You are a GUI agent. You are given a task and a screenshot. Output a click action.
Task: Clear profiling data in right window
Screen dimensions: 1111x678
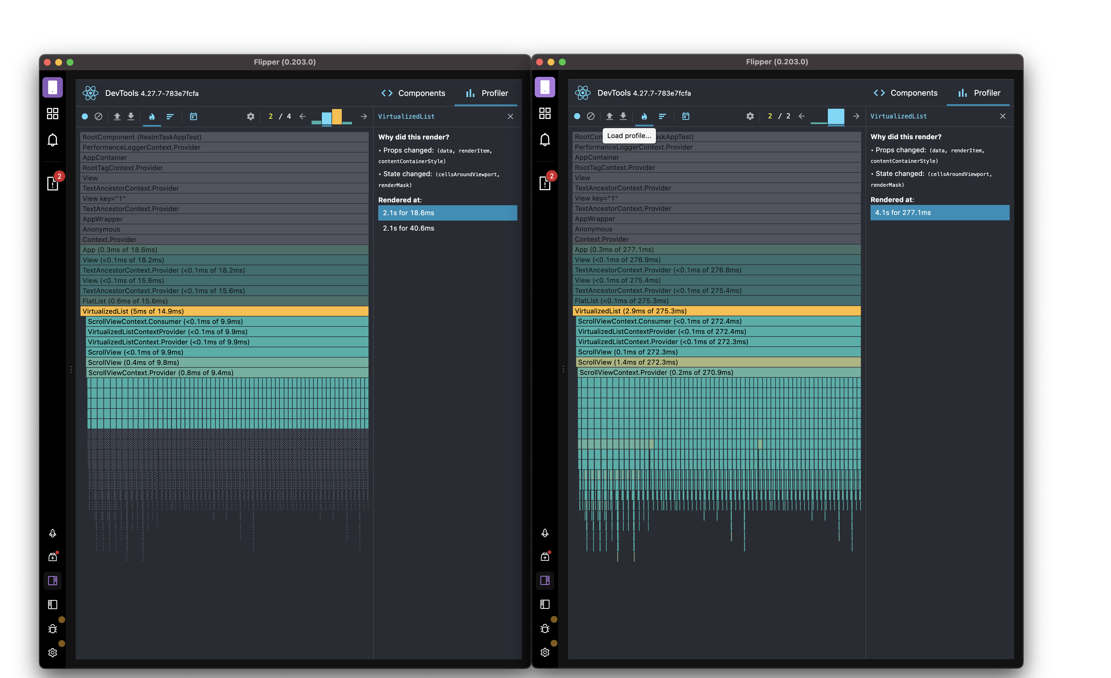point(591,116)
